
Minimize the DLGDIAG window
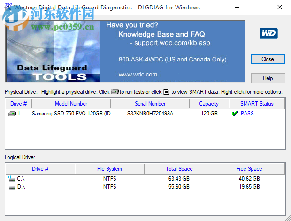tap(237, 7)
